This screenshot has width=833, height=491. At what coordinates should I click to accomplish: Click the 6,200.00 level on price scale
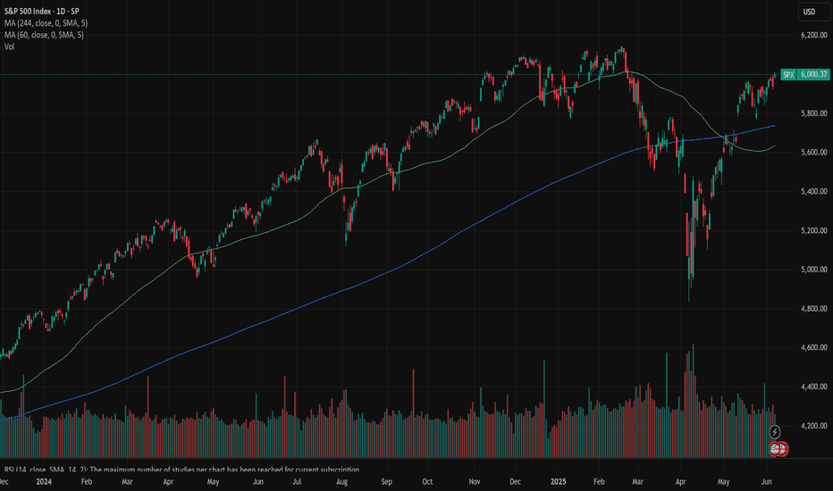tap(814, 35)
